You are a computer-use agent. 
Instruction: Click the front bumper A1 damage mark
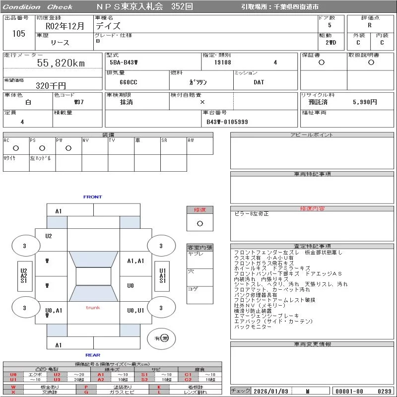[59, 211]
